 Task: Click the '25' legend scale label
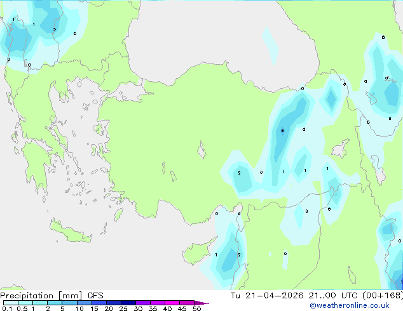123,308
